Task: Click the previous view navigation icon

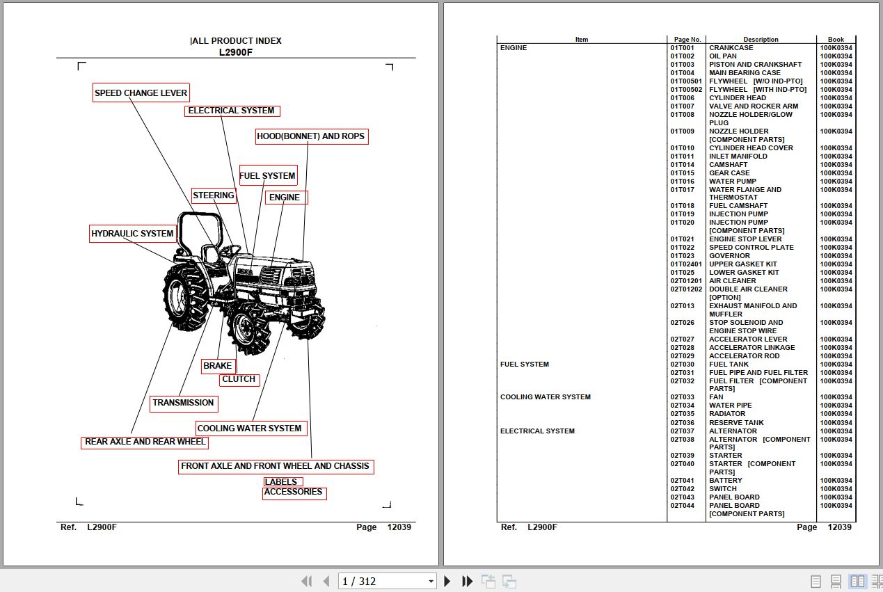Action: tap(488, 581)
